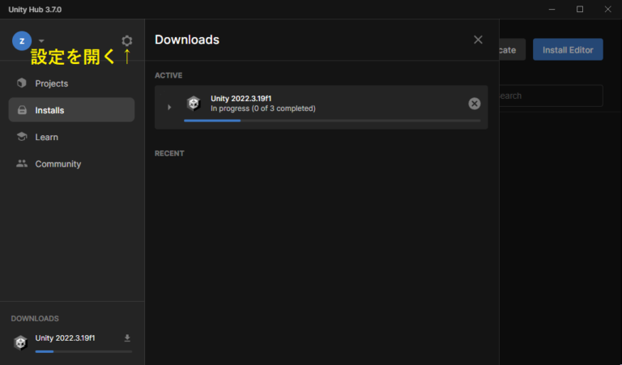Open the Community section
622x365 pixels.
[58, 163]
